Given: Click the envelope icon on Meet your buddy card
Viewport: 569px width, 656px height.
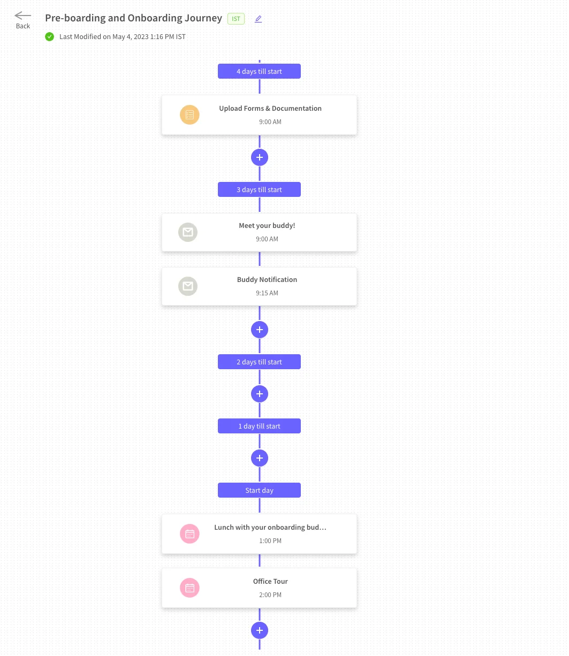Looking at the screenshot, I should [x=188, y=232].
